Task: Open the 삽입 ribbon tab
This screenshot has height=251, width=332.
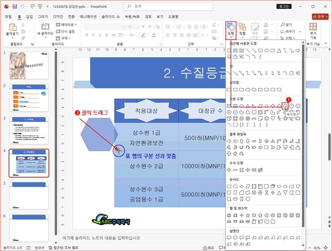Action: point(29,16)
